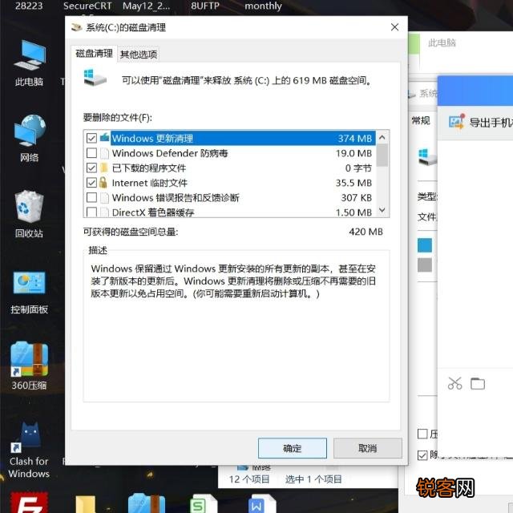The height and width of the screenshot is (513, 513).
Task: Click the lock icon of Internet 临时文件
Action: (x=103, y=183)
